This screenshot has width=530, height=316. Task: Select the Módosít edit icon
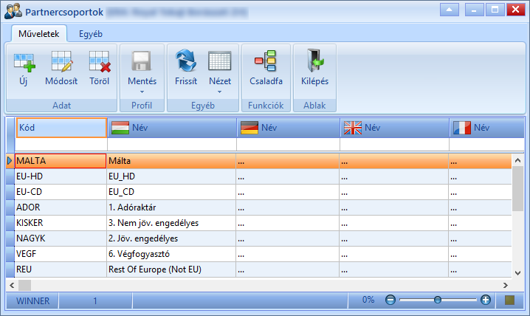point(62,61)
